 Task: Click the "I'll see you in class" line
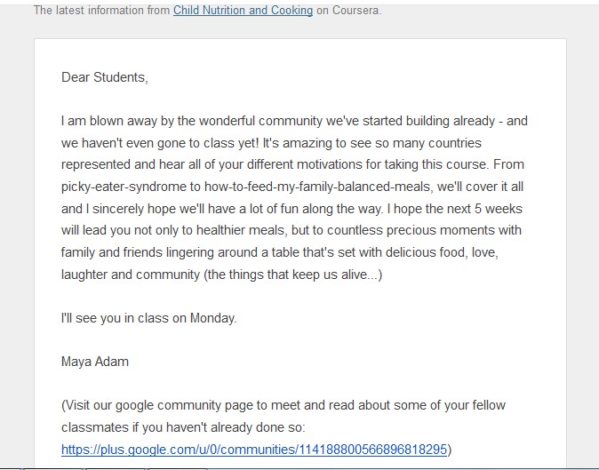tap(148, 318)
